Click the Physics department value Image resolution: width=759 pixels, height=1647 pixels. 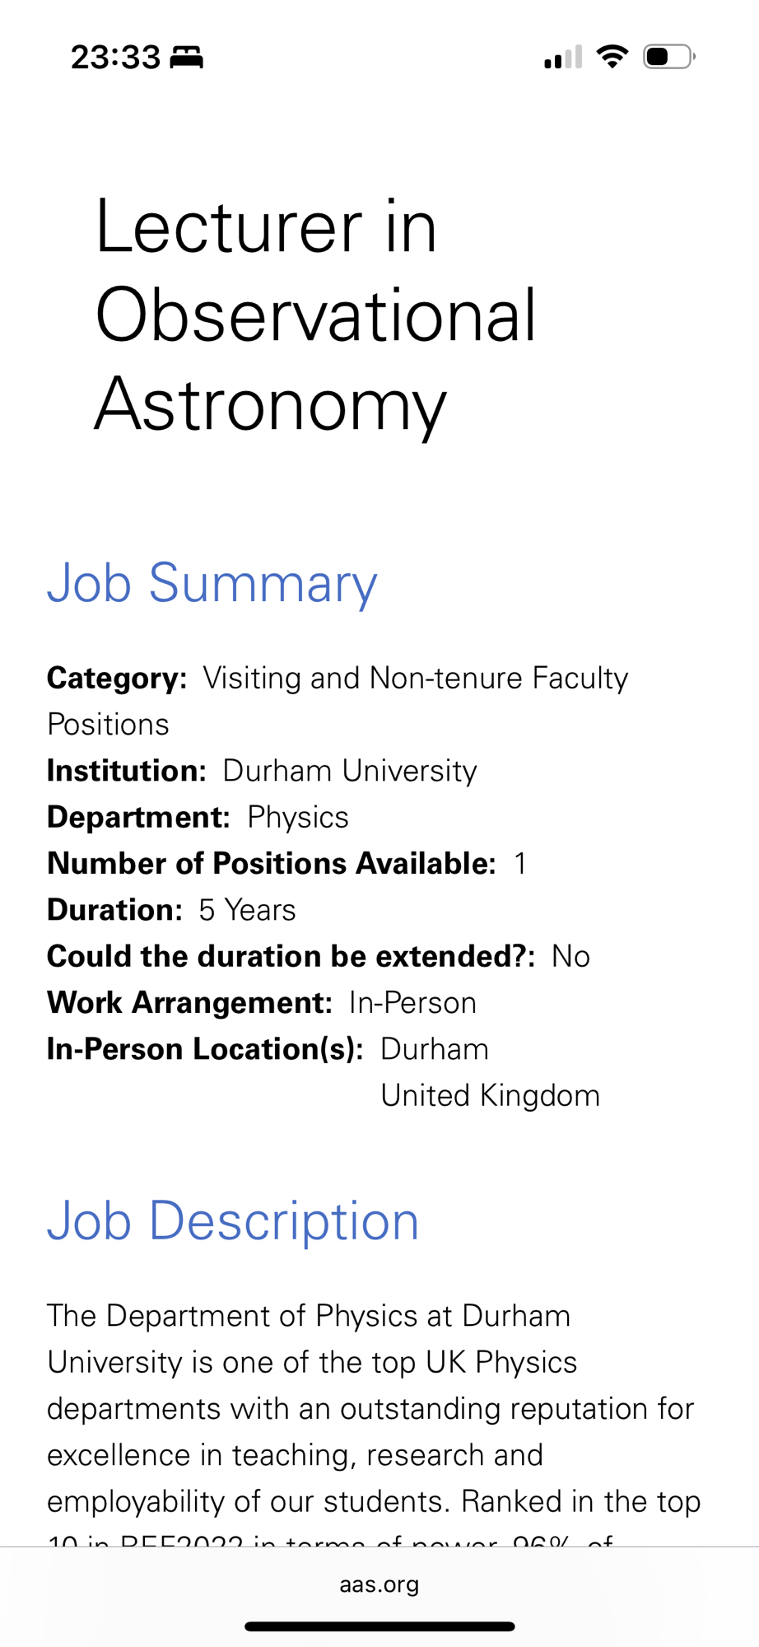[x=298, y=818]
